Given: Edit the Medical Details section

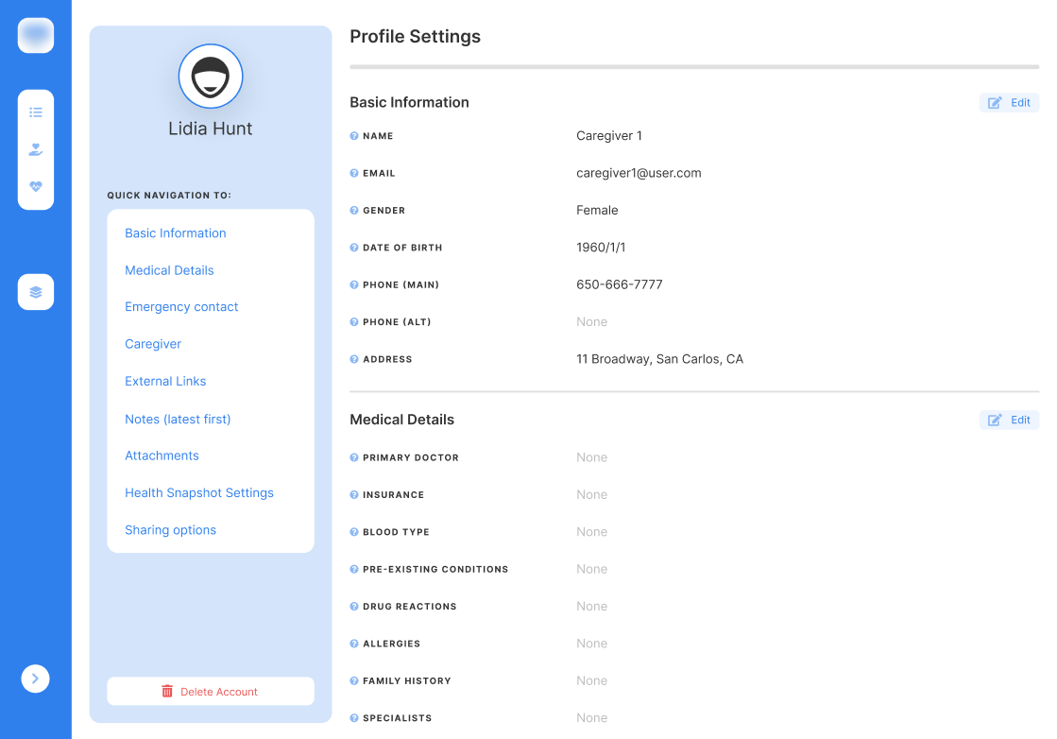Looking at the screenshot, I should (1009, 420).
